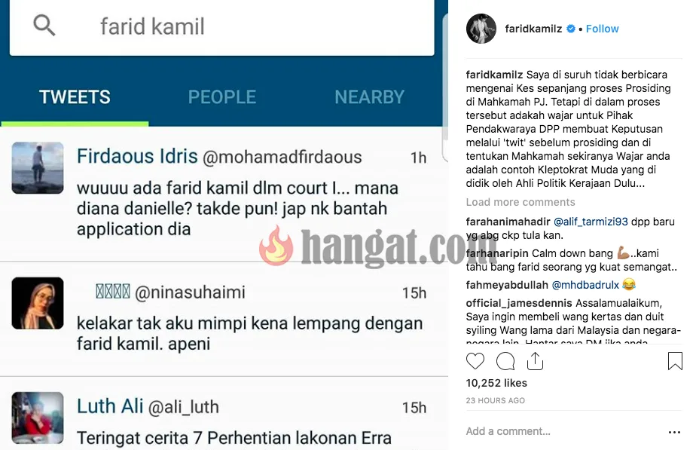Open the comment speech bubble icon
The height and width of the screenshot is (450, 696).
point(505,361)
